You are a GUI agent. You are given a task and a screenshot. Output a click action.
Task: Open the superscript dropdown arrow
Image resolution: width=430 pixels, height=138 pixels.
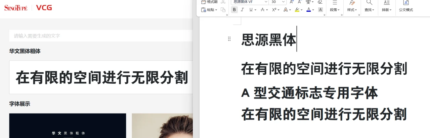pos(279,10)
